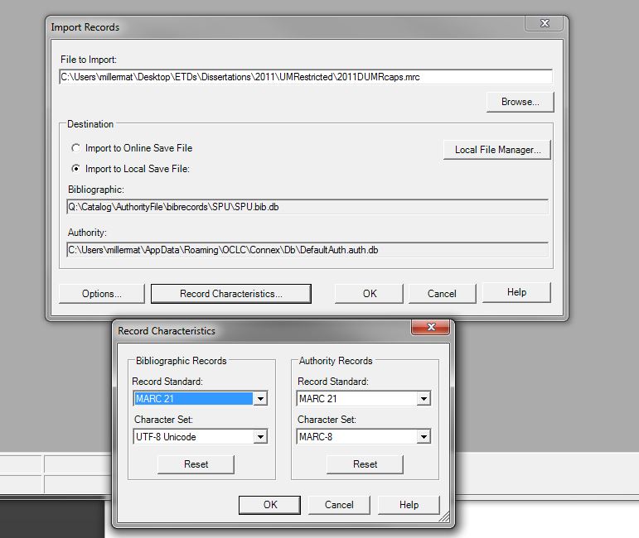Image resolution: width=639 pixels, height=538 pixels.
Task: Select Import to Online Save File
Action: 77,148
